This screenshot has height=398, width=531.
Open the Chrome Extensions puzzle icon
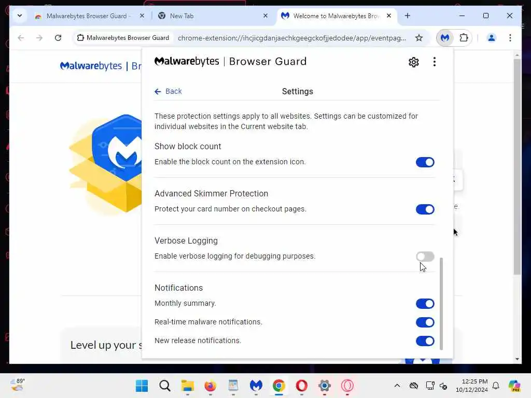tap(464, 38)
